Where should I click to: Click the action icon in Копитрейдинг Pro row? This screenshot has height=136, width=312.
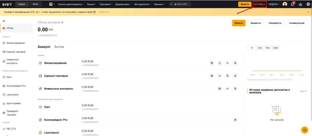pyautogui.click(x=235, y=120)
